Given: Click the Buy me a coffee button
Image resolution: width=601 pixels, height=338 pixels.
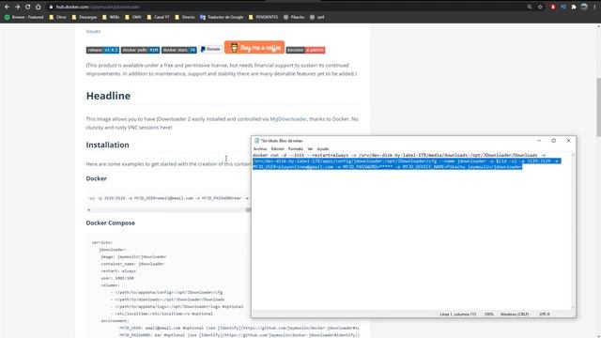Looking at the screenshot, I should [x=254, y=48].
